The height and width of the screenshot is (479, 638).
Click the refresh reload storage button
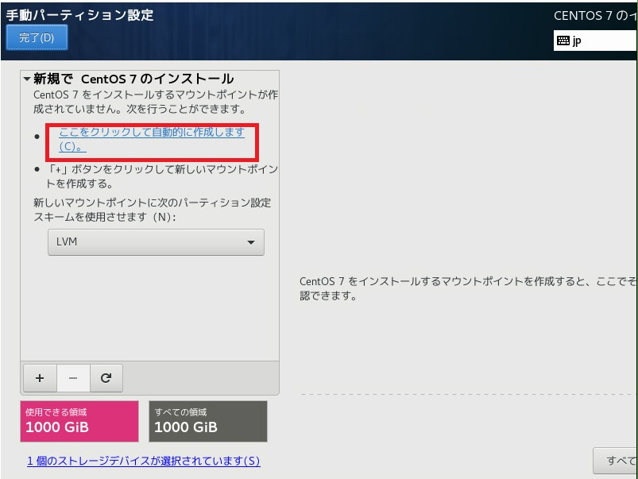tap(106, 378)
